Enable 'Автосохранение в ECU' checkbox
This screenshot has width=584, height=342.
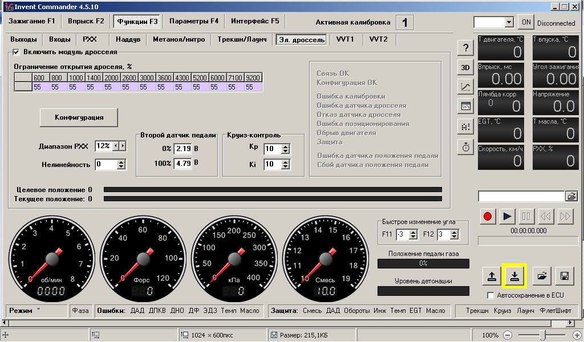point(490,295)
